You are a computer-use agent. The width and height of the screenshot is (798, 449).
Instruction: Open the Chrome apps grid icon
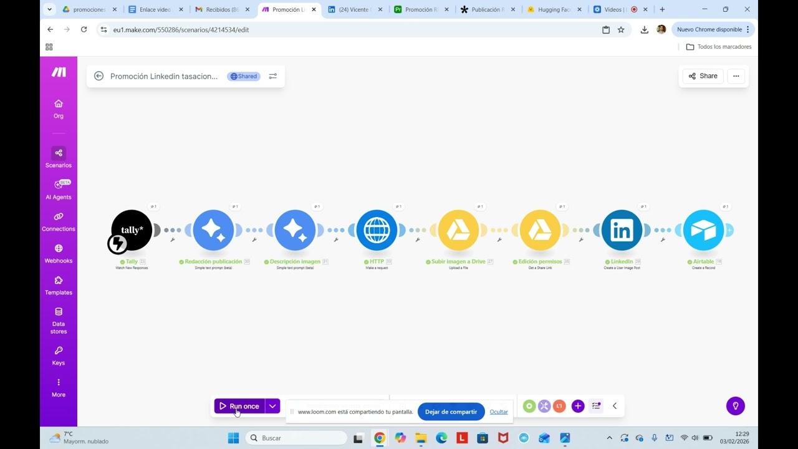49,47
